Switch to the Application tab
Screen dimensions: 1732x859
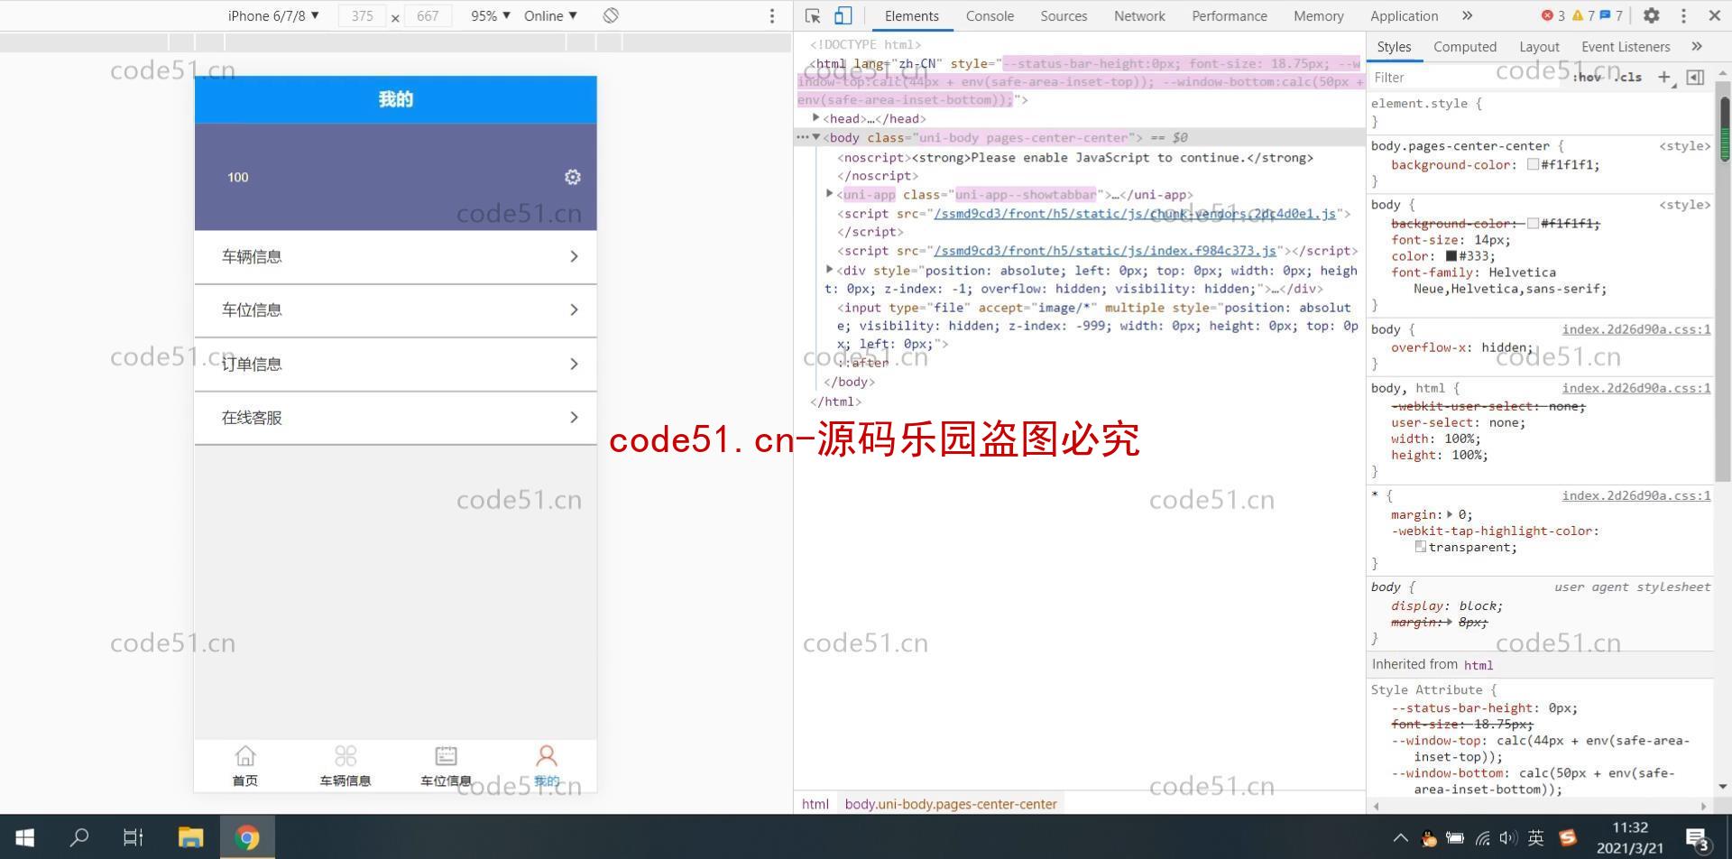[x=1404, y=15]
